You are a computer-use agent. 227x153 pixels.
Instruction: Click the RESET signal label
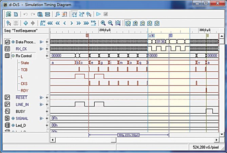click(21, 97)
